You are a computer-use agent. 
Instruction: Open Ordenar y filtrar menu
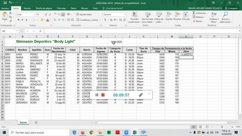214,17
